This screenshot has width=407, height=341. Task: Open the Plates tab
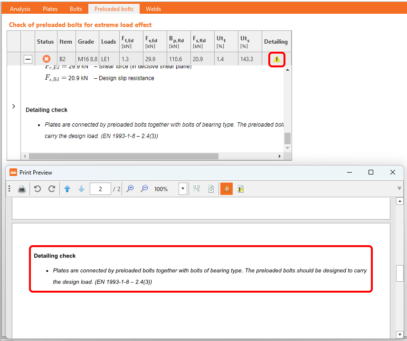[x=50, y=9]
